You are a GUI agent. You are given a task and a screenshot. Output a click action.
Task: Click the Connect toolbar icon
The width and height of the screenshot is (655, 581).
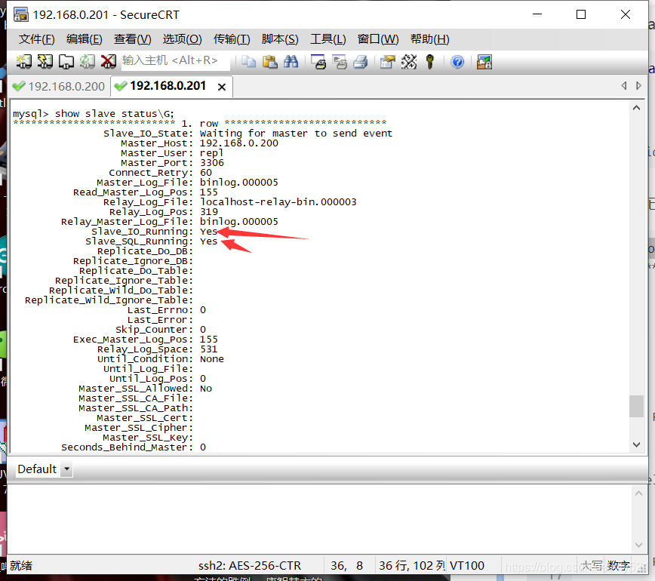click(x=24, y=61)
